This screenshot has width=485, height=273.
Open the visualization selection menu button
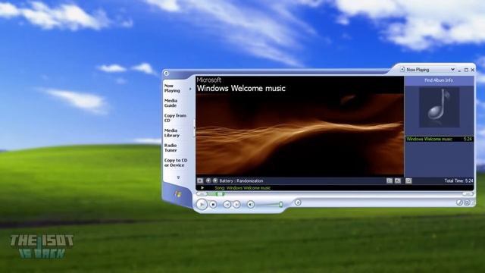pyautogui.click(x=200, y=180)
